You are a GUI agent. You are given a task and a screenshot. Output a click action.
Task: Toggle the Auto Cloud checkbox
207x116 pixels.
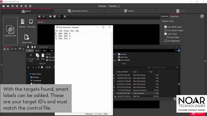click(x=165, y=34)
